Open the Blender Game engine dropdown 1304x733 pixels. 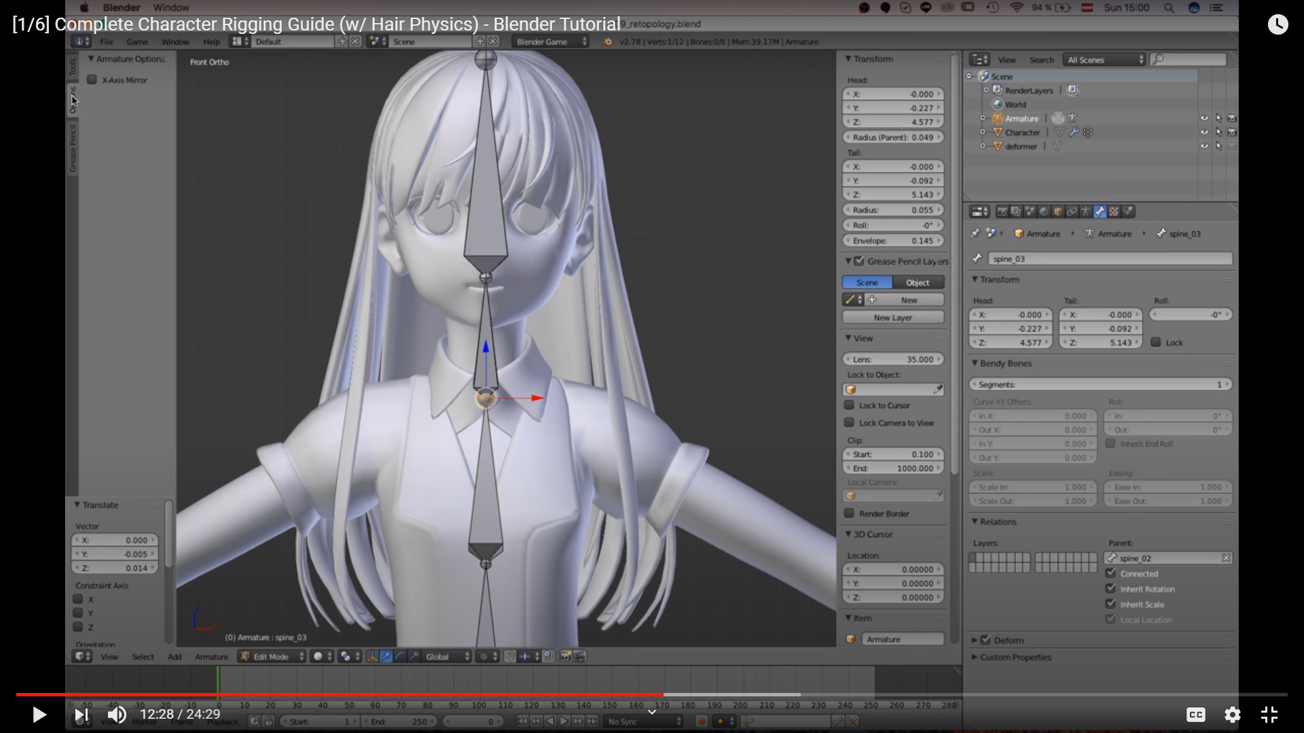551,41
